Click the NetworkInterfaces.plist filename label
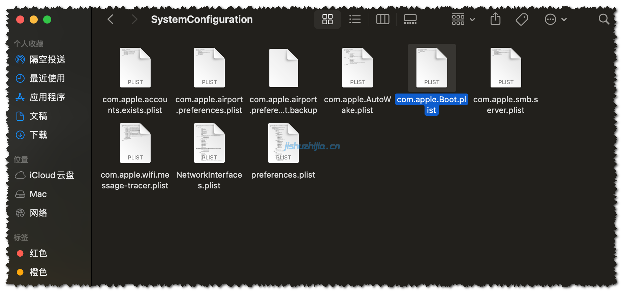The width and height of the screenshot is (623, 293). tap(209, 180)
